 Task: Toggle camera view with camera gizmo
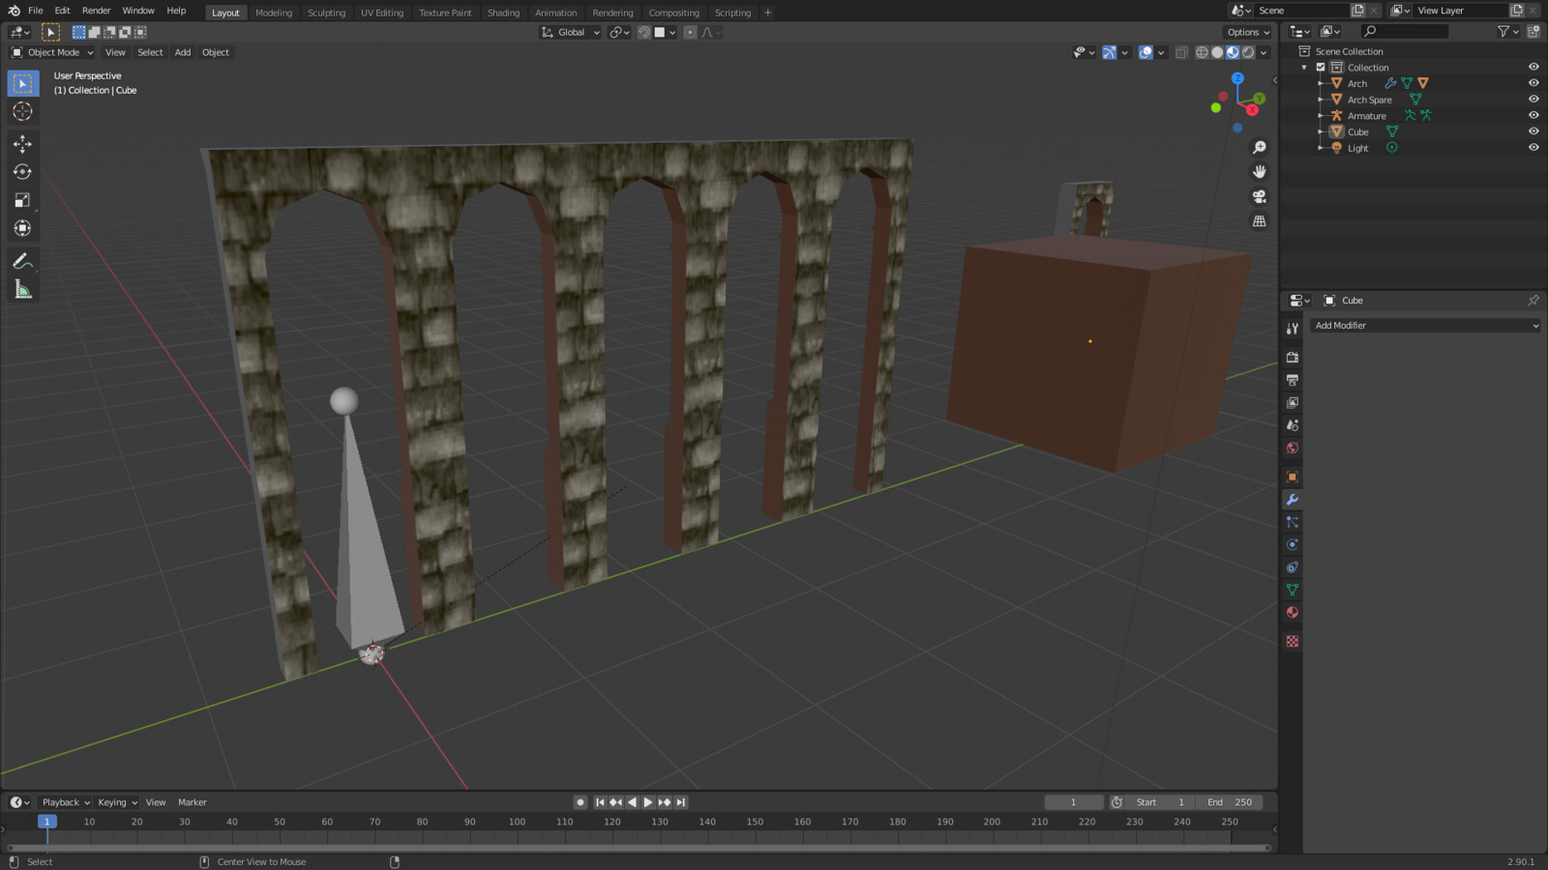point(1259,196)
